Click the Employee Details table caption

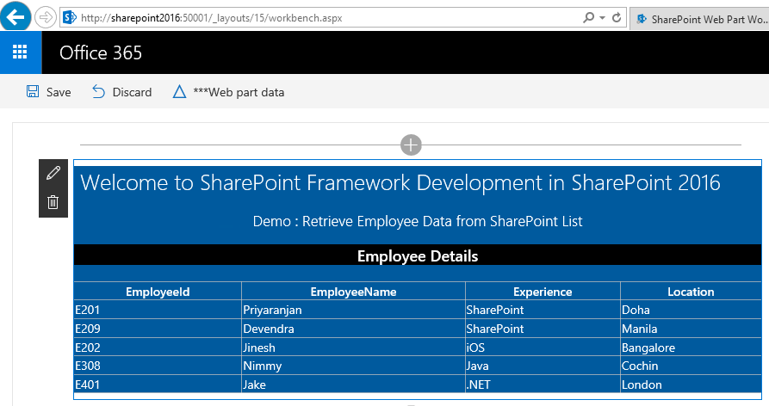(x=418, y=255)
